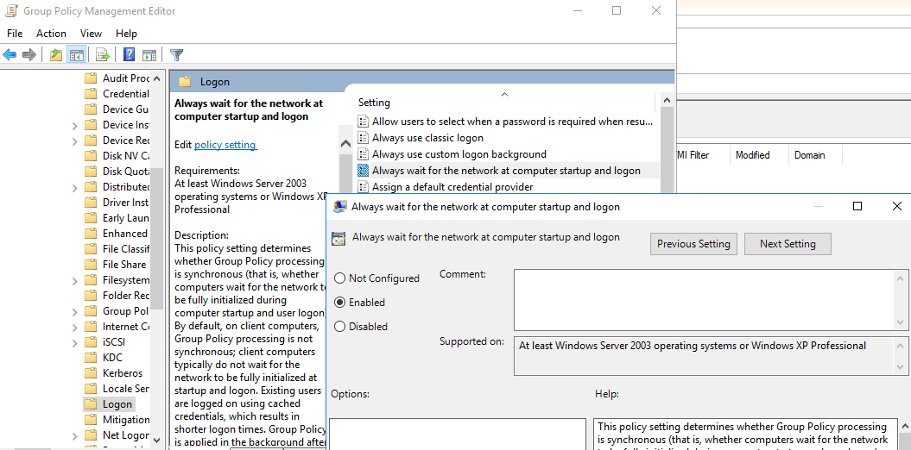The width and height of the screenshot is (911, 450).
Task: Select the Disabled radio button
Action: 340,327
